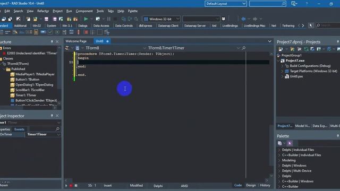Click the red record macro icon
340x191 pixels.
pos(71,186)
